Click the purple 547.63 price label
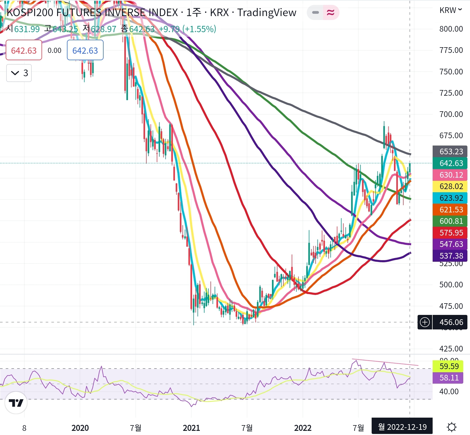Image resolution: width=470 pixels, height=435 pixels. (450, 244)
